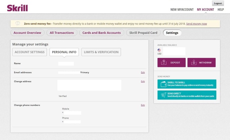Click the smiley icon in the fee banner
This screenshot has height=140, width=230.
point(18,24)
